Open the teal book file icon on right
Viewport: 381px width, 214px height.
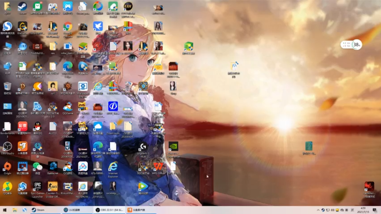click(309, 148)
